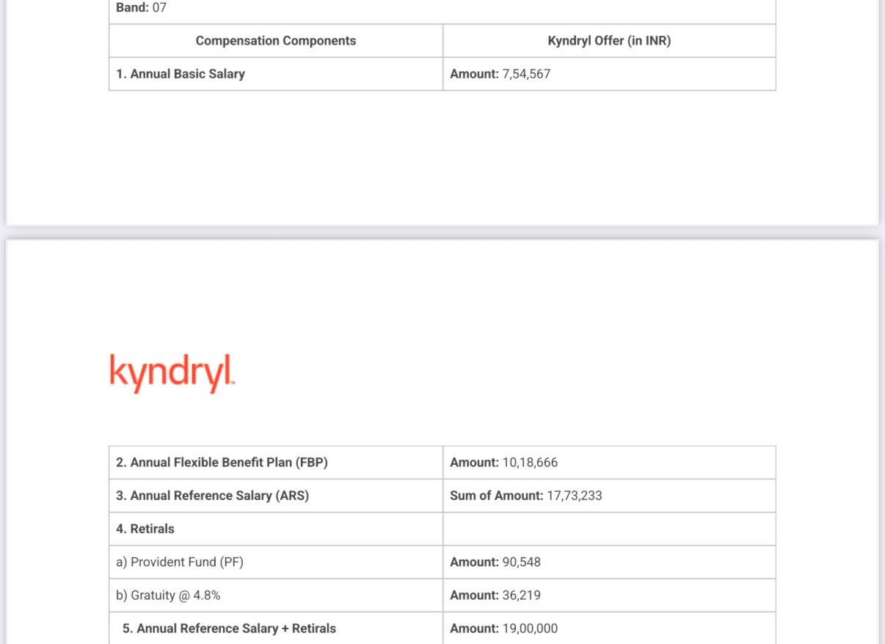Select the Retirals row label
Image resolution: width=885 pixels, height=644 pixels.
click(145, 529)
